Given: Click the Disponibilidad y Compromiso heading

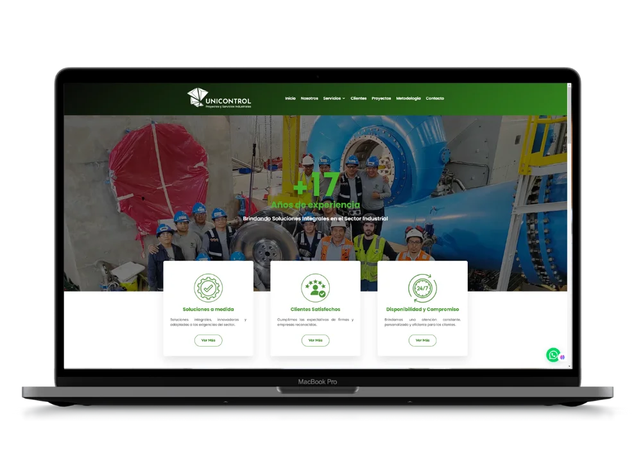Looking at the screenshot, I should (422, 310).
